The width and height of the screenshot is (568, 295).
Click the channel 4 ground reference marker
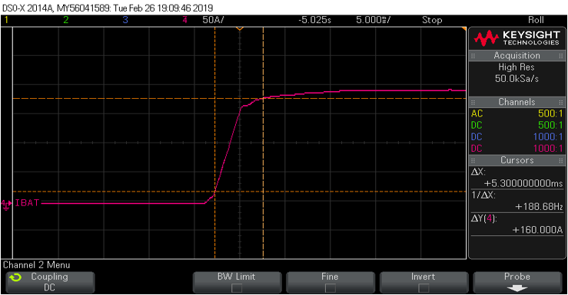[6, 205]
